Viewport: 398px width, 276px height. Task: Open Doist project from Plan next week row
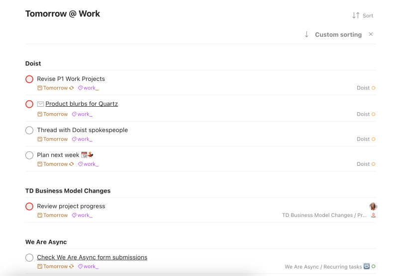pyautogui.click(x=363, y=164)
